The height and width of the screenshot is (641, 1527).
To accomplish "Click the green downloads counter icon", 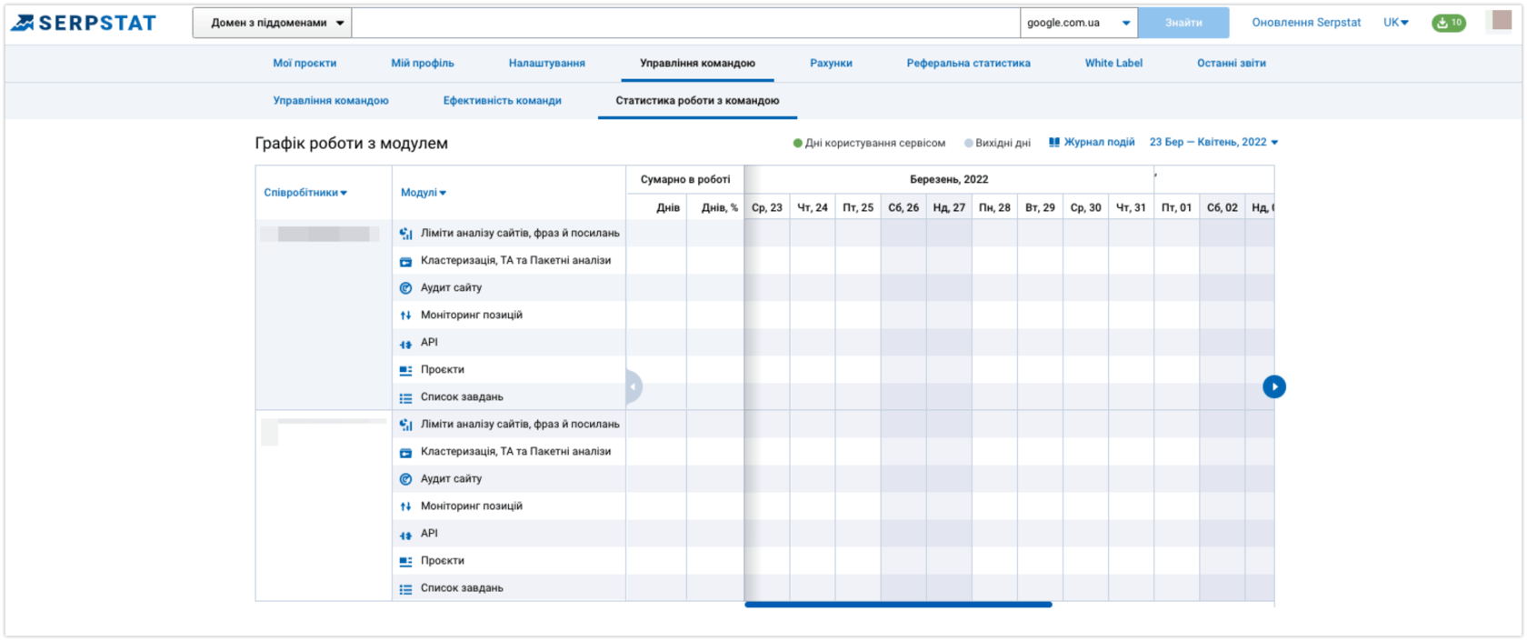I will (1448, 23).
